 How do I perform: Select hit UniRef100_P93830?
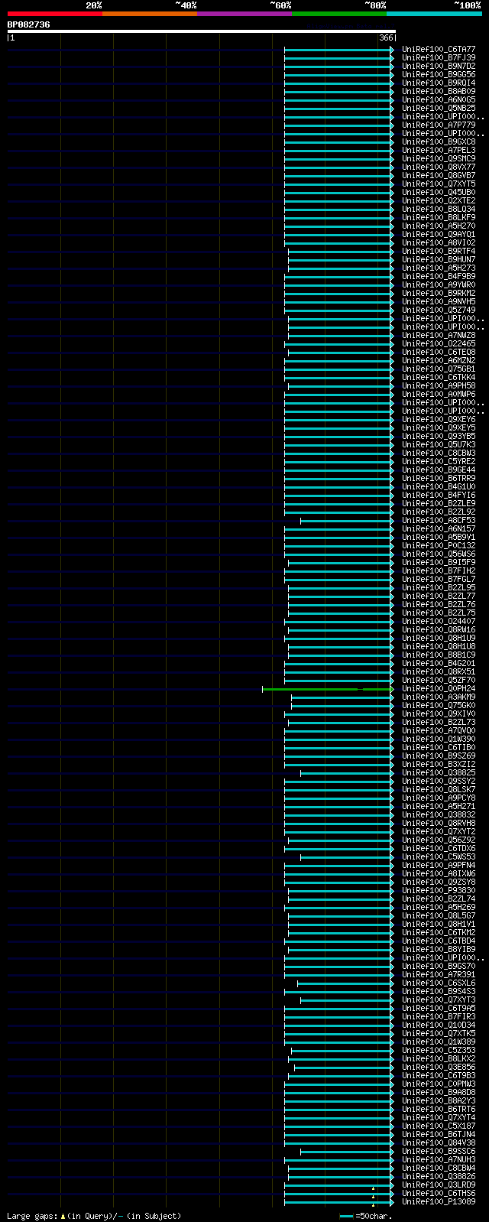(x=439, y=891)
